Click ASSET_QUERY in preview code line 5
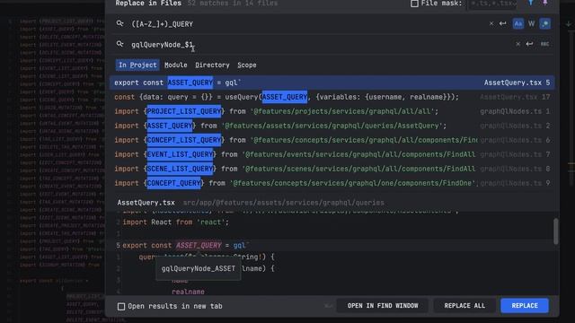This screenshot has width=575, height=323. [x=199, y=245]
